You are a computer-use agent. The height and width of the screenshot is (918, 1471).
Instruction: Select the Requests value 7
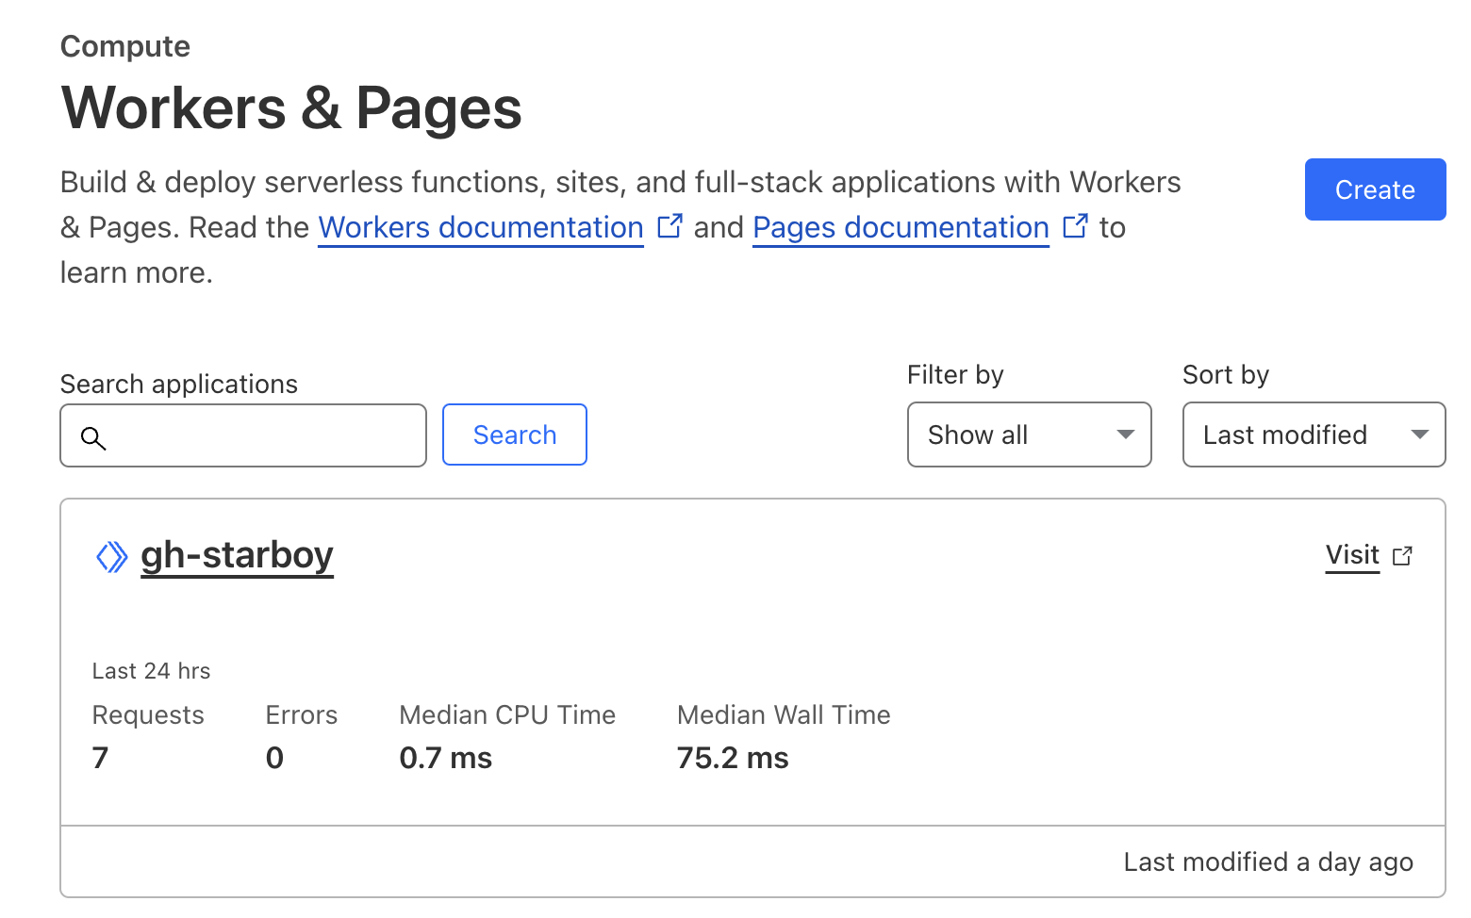tap(101, 758)
